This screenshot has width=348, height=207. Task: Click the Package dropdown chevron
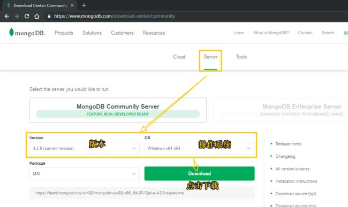[x=134, y=174]
